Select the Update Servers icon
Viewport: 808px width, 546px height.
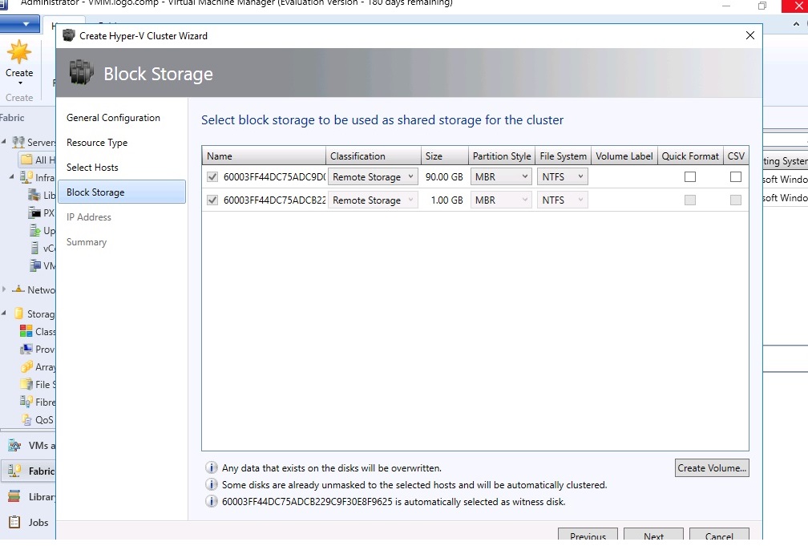click(34, 230)
